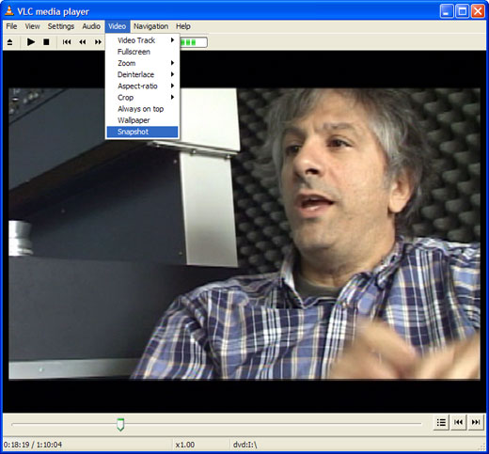Take a Snapshot from the Video menu
This screenshot has height=454, width=489.
[142, 132]
